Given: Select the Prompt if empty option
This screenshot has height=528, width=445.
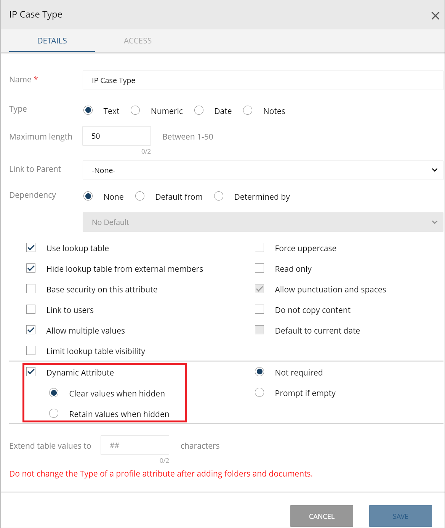Looking at the screenshot, I should (259, 392).
